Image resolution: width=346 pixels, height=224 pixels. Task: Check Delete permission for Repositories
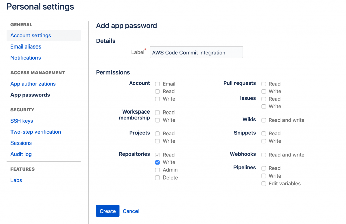click(x=157, y=178)
